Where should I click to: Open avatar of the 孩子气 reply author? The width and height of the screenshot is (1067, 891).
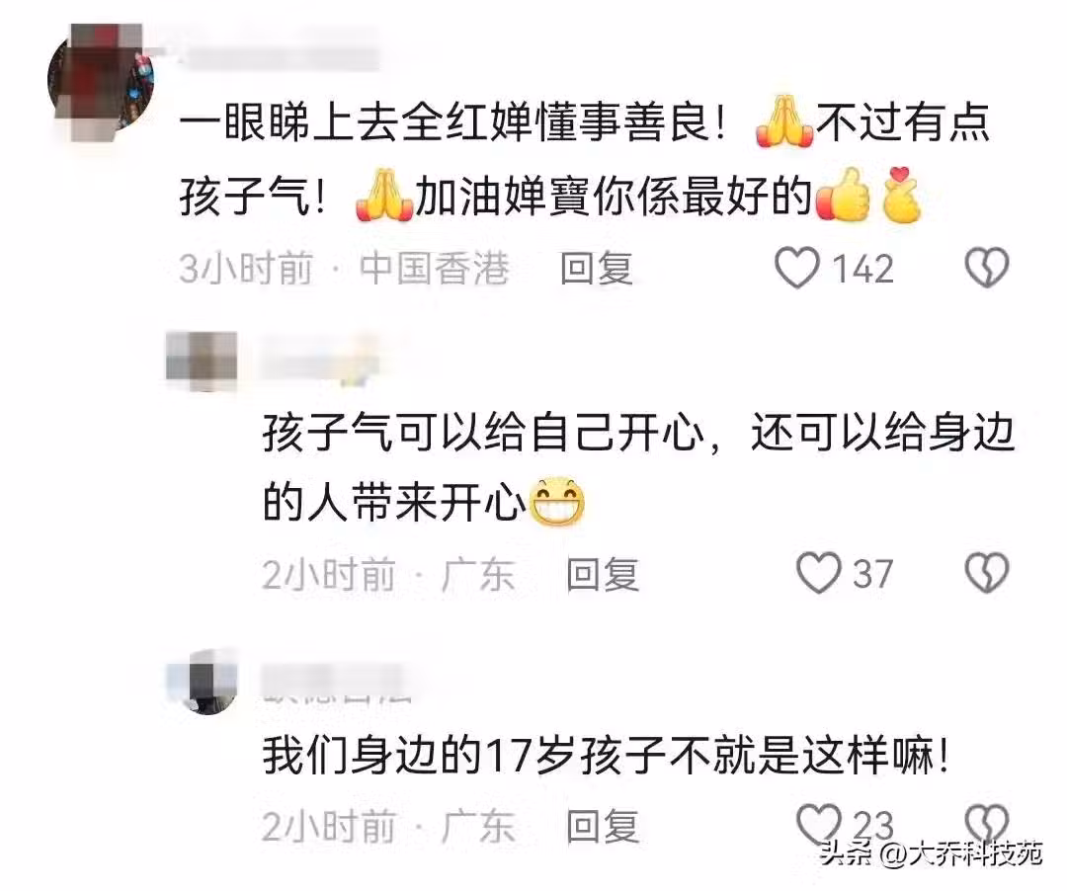click(202, 361)
